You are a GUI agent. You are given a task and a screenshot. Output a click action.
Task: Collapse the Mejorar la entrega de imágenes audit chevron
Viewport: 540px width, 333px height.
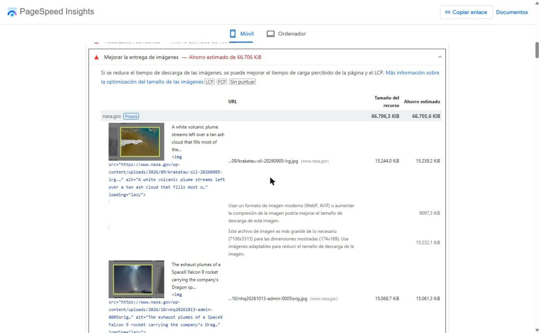(x=440, y=57)
